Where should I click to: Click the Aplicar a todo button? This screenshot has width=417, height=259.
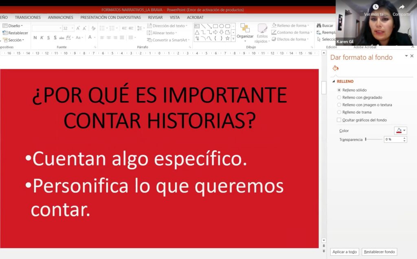pyautogui.click(x=345, y=252)
